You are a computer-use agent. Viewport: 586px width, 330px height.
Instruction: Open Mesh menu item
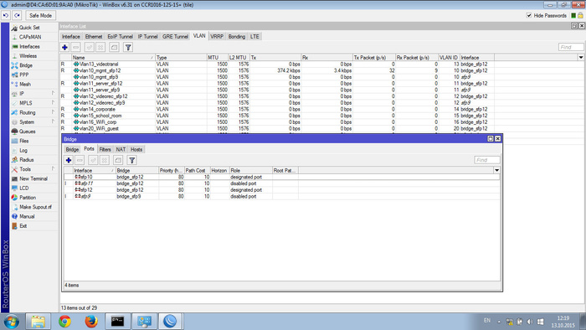(25, 84)
